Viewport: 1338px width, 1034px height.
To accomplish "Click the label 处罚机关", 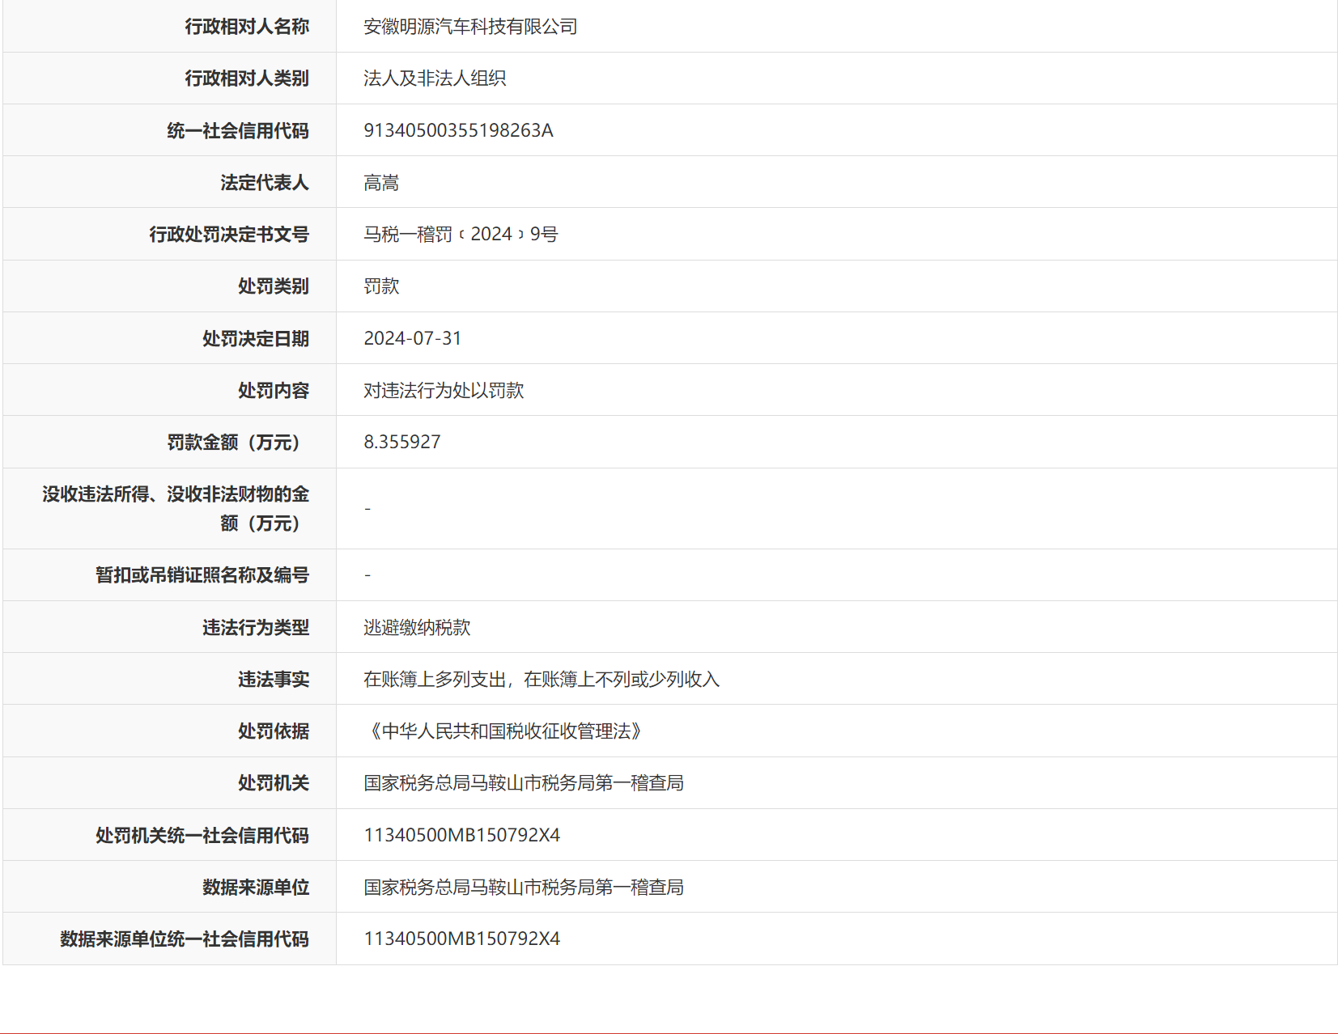I will coord(274,783).
